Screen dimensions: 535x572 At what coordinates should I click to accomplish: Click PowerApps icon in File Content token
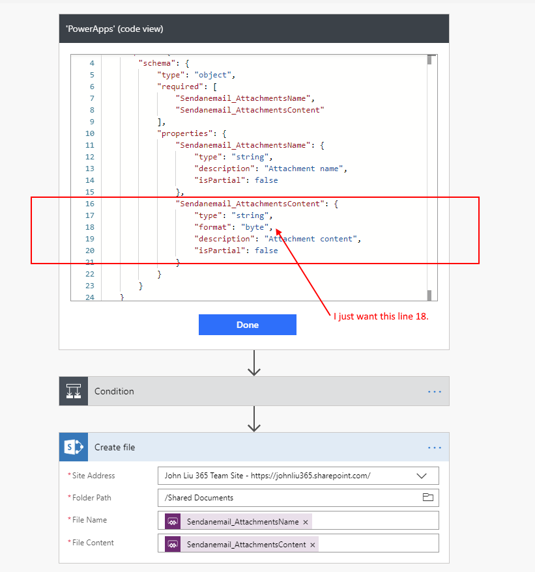[x=173, y=544]
